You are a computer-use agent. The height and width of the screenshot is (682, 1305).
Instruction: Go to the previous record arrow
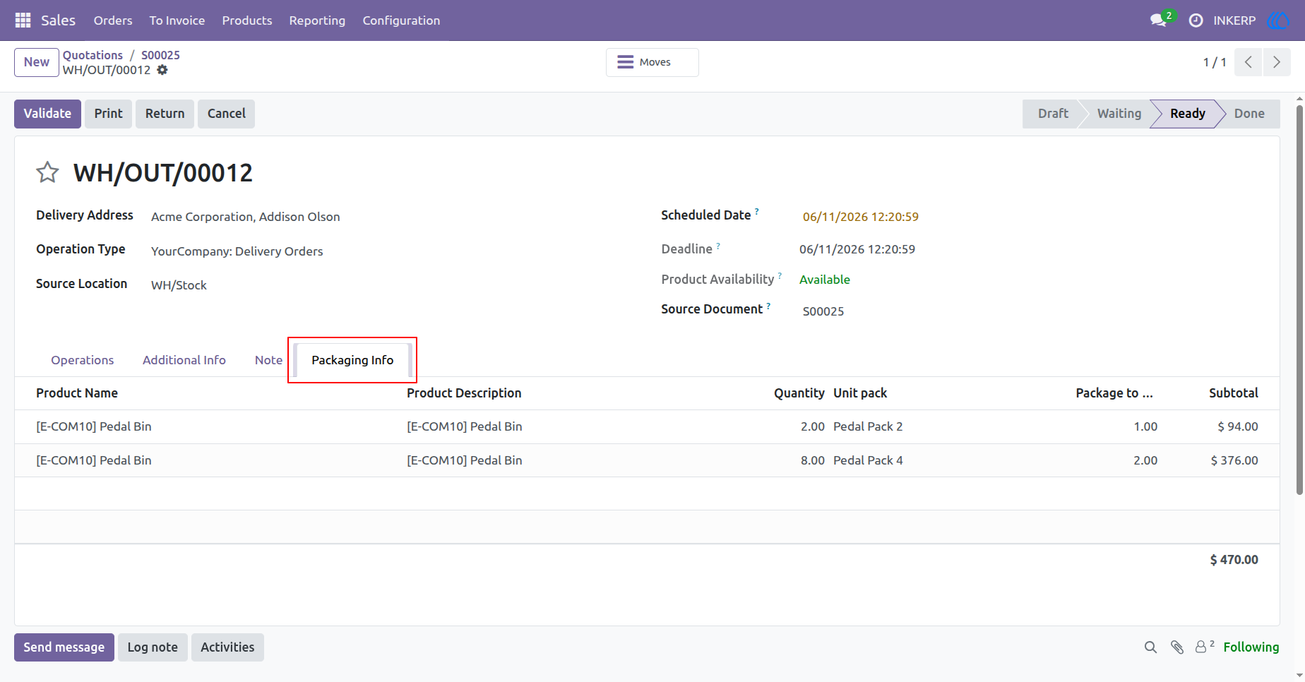pyautogui.click(x=1249, y=62)
